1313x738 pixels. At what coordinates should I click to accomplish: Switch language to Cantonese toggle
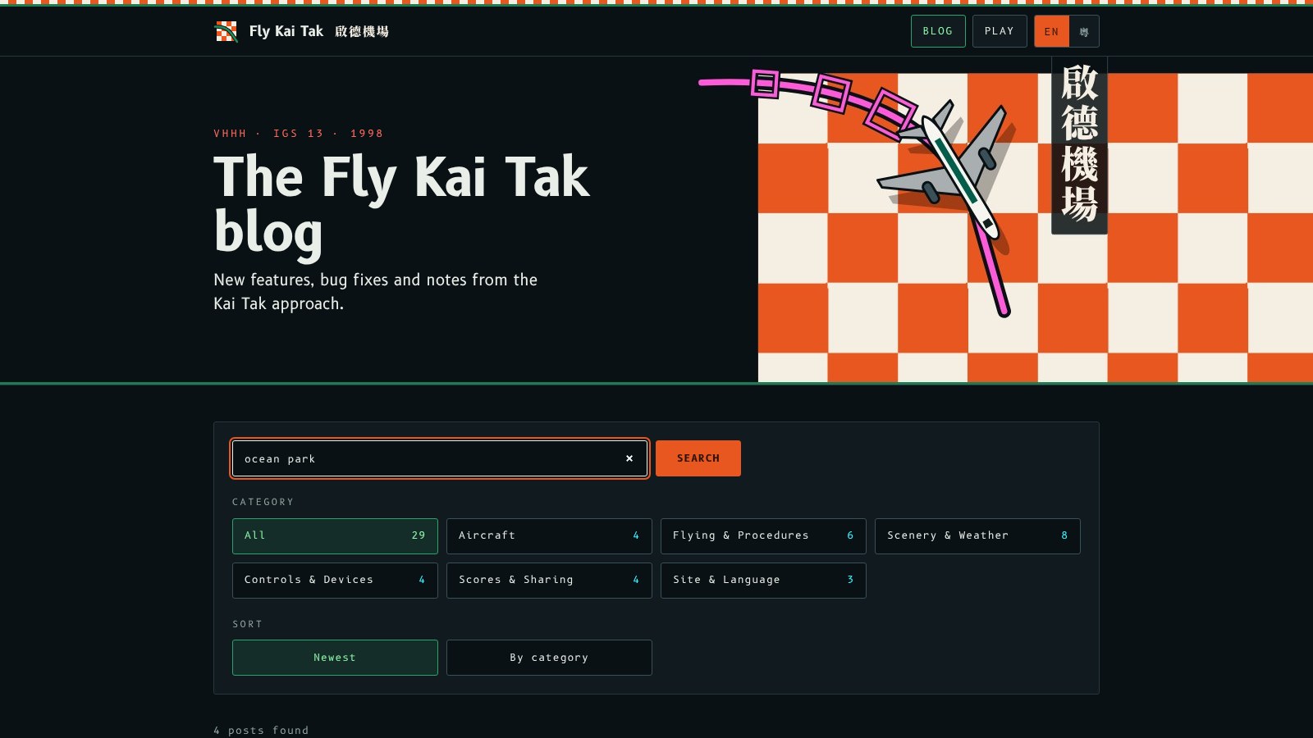[x=1084, y=31]
